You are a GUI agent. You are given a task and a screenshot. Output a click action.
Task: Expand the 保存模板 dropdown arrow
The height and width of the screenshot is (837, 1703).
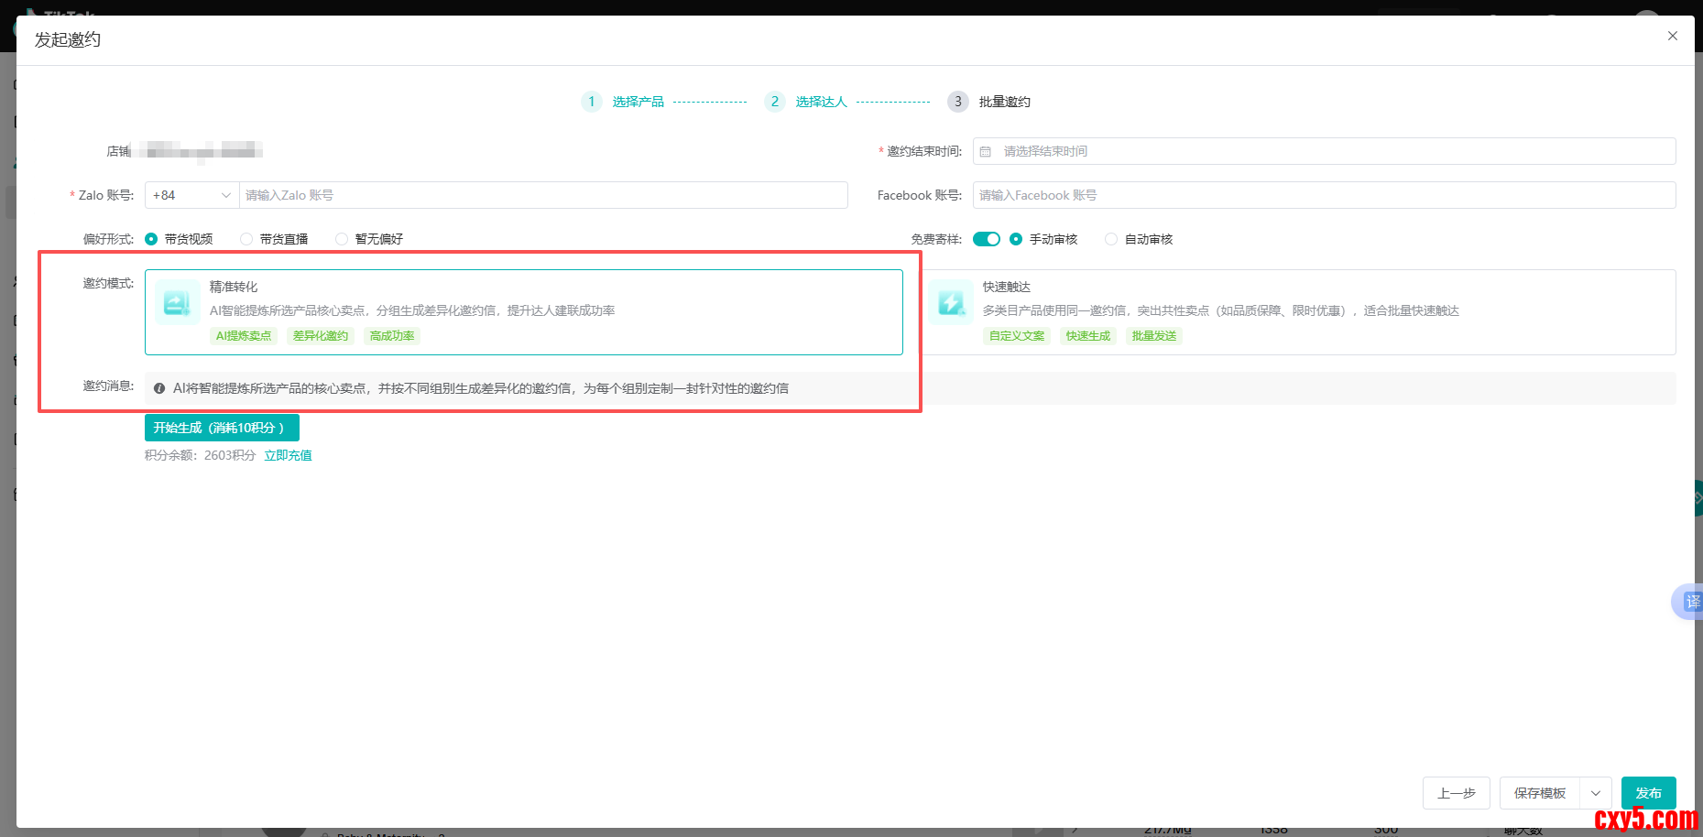click(1595, 793)
